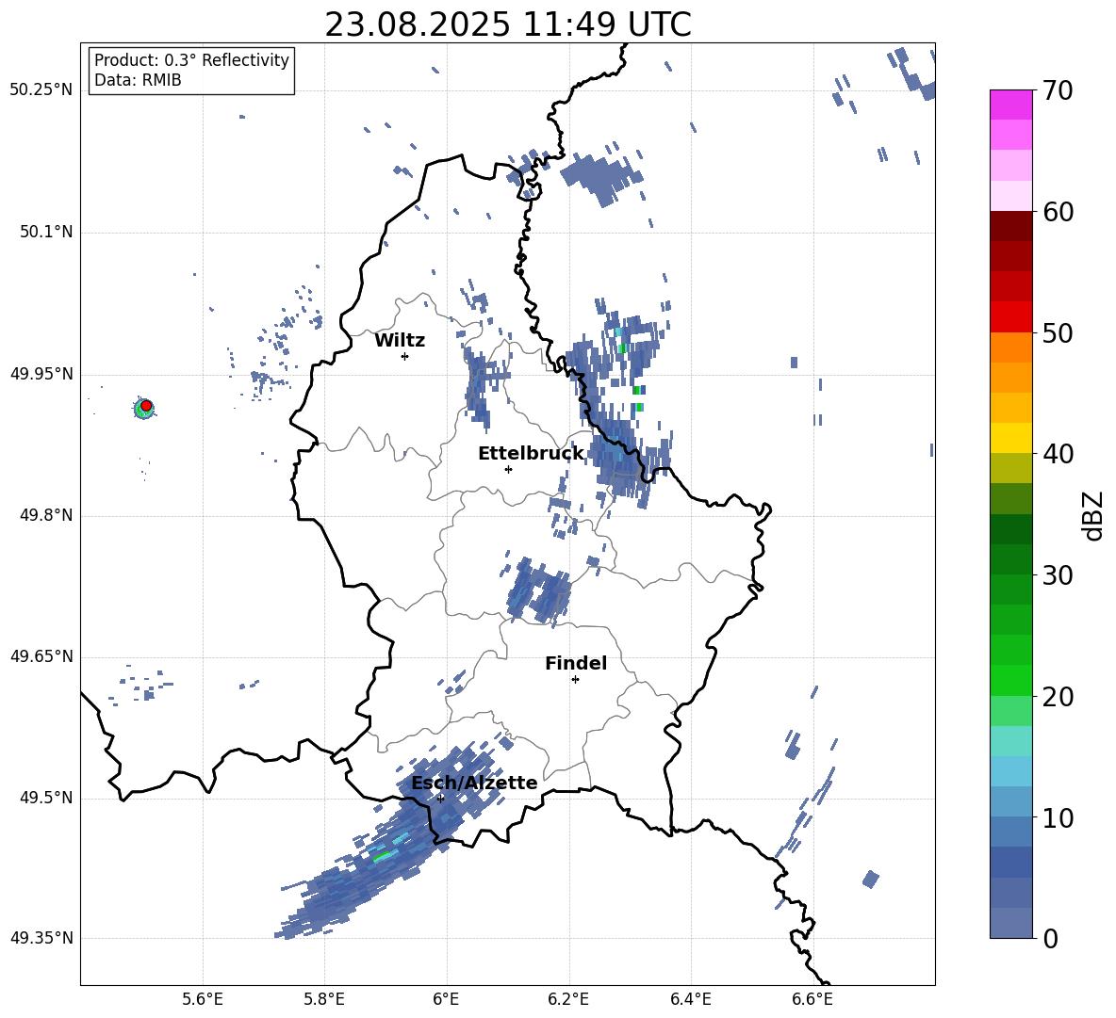This screenshot has width=1116, height=1018.
Task: Click the 6.6°E longitude label
Action: tap(812, 999)
